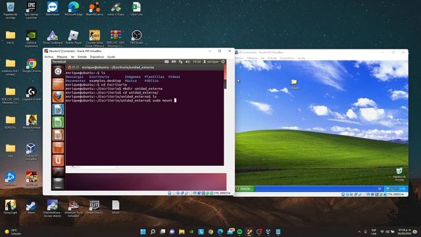The width and height of the screenshot is (421, 237).
Task: Close the terminal using its red button
Action: click(x=70, y=67)
